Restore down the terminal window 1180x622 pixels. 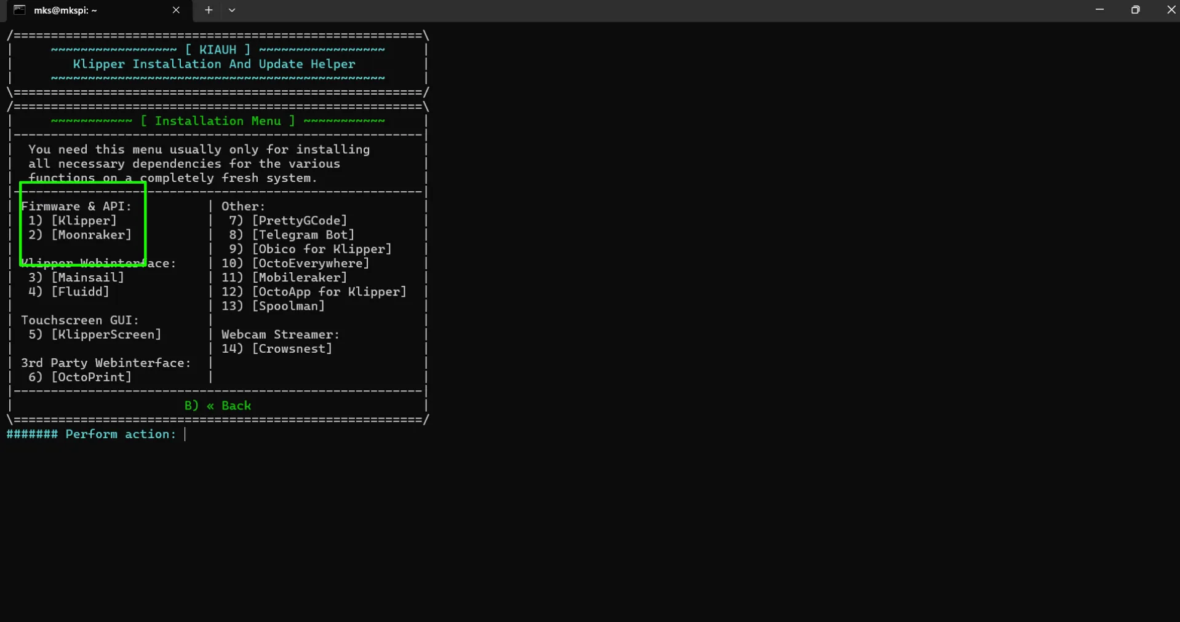pyautogui.click(x=1135, y=10)
